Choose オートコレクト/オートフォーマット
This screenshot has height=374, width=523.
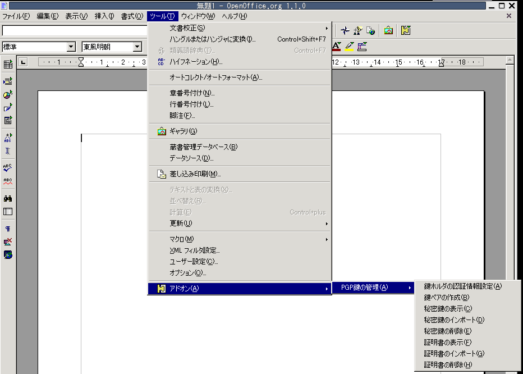[240, 77]
